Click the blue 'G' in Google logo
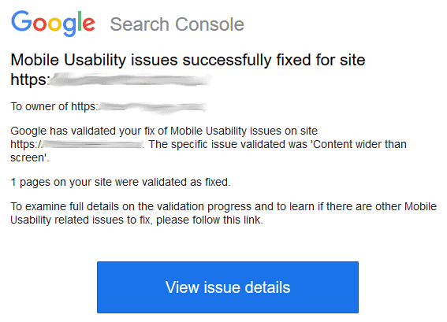The width and height of the screenshot is (447, 322). point(21,20)
